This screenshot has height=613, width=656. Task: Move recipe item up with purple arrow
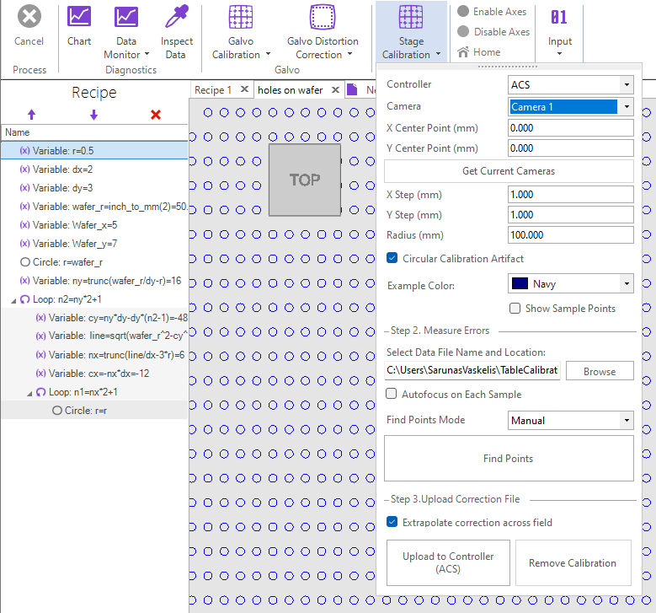click(32, 115)
